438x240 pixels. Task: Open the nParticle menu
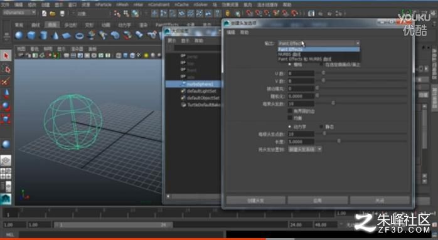point(104,5)
